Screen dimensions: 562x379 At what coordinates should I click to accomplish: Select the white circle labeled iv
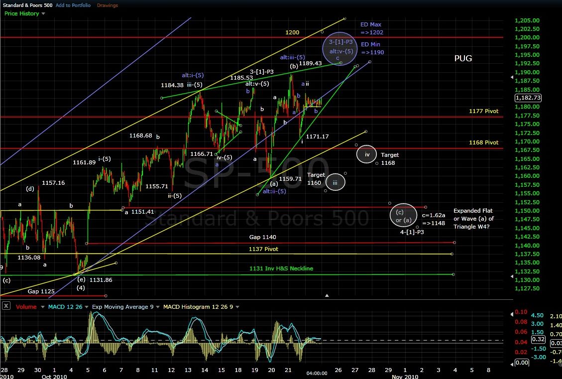(367, 154)
